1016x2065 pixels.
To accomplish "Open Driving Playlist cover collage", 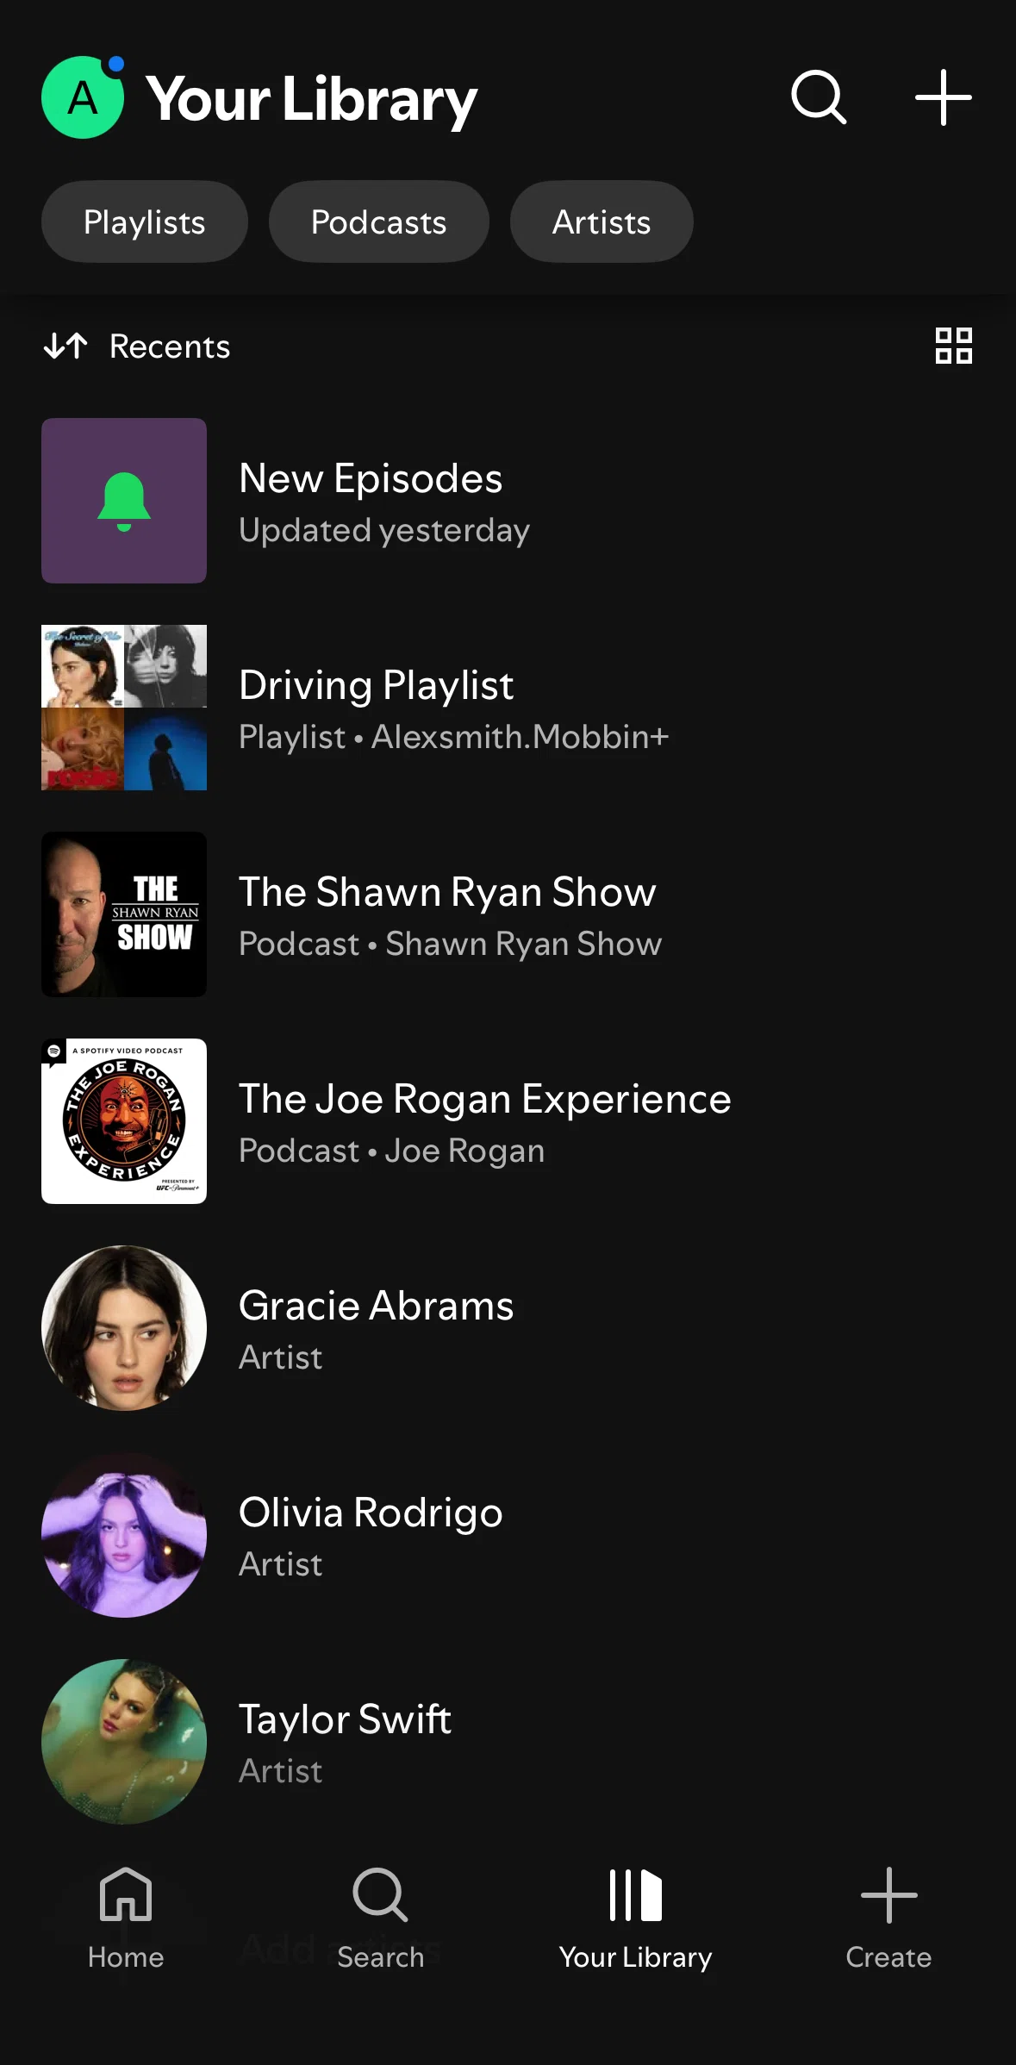I will (124, 708).
